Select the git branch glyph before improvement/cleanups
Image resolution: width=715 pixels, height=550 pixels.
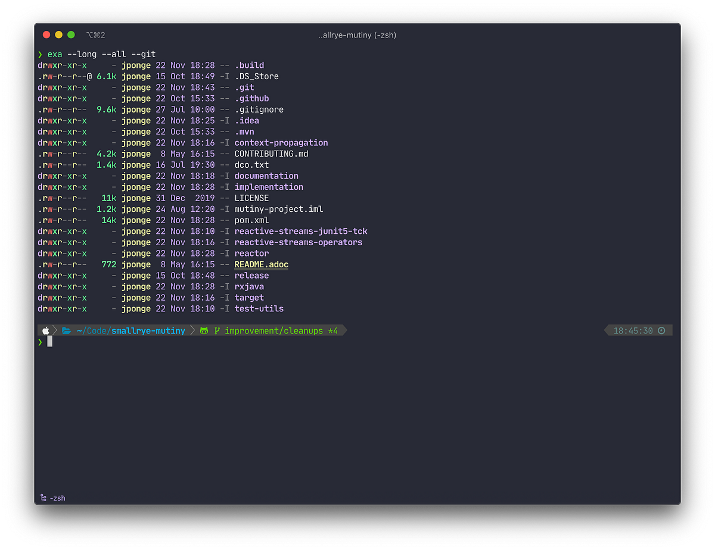[x=217, y=330]
